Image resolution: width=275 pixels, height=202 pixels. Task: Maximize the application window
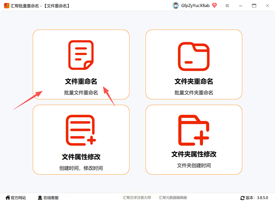tap(254, 6)
